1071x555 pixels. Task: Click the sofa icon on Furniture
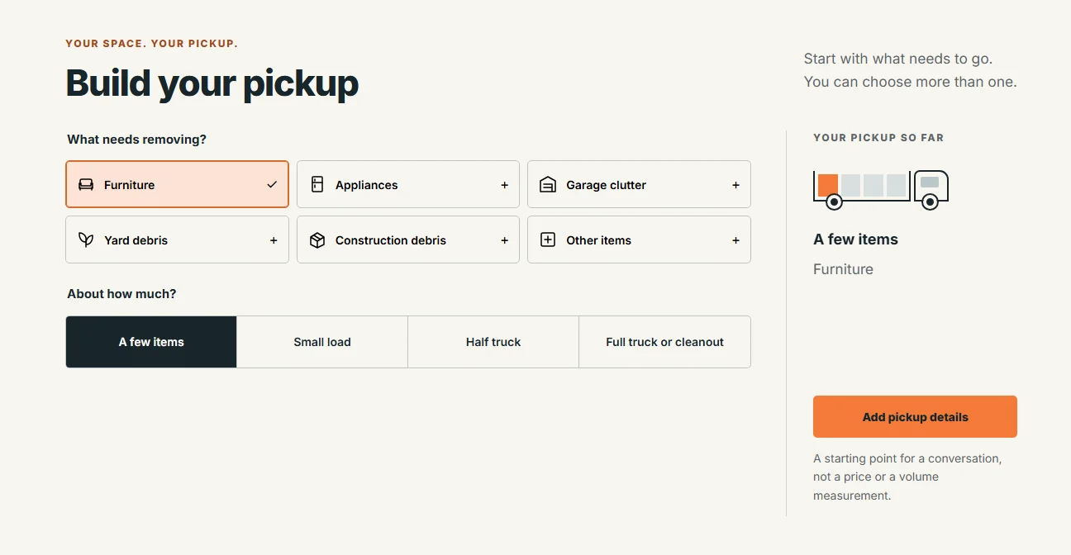click(x=86, y=185)
